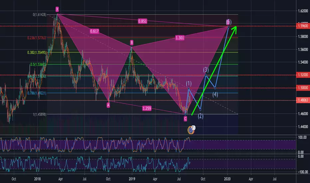Select the X point label of pattern

(x=57, y=9)
